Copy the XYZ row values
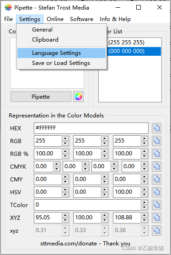 click(x=156, y=218)
